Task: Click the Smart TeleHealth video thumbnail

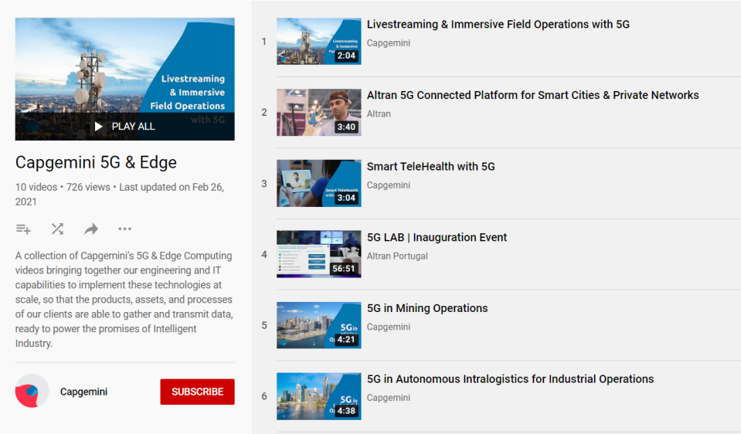Action: click(x=318, y=183)
